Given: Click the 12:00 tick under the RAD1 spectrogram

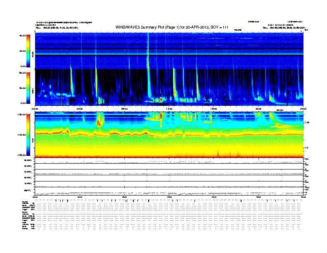Looking at the screenshot, I should coord(169,109).
